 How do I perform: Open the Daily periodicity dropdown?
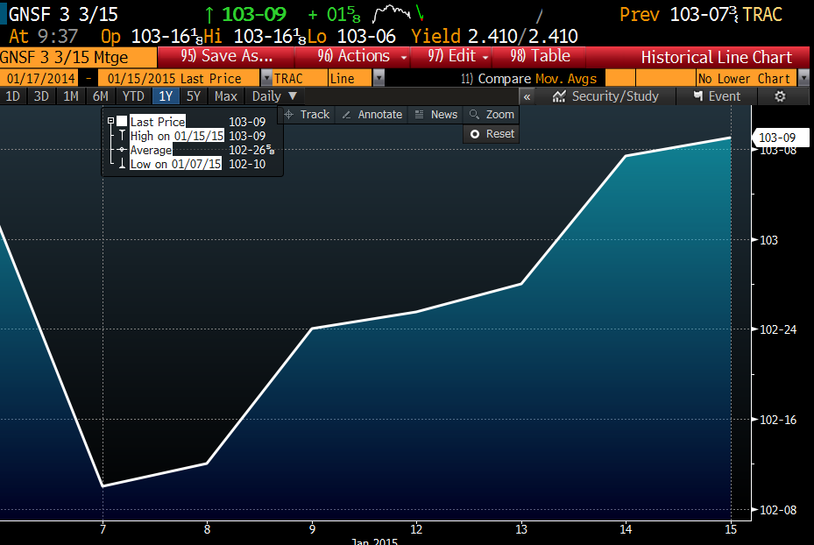click(275, 96)
